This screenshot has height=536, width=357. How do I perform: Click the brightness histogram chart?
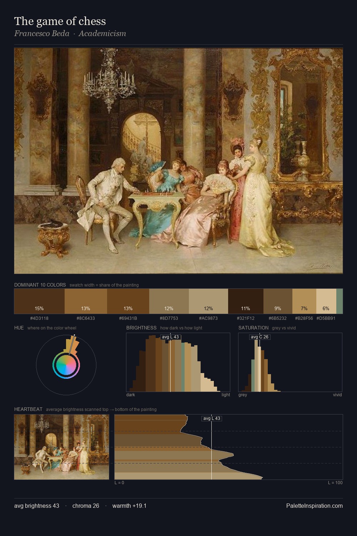pyautogui.click(x=178, y=362)
